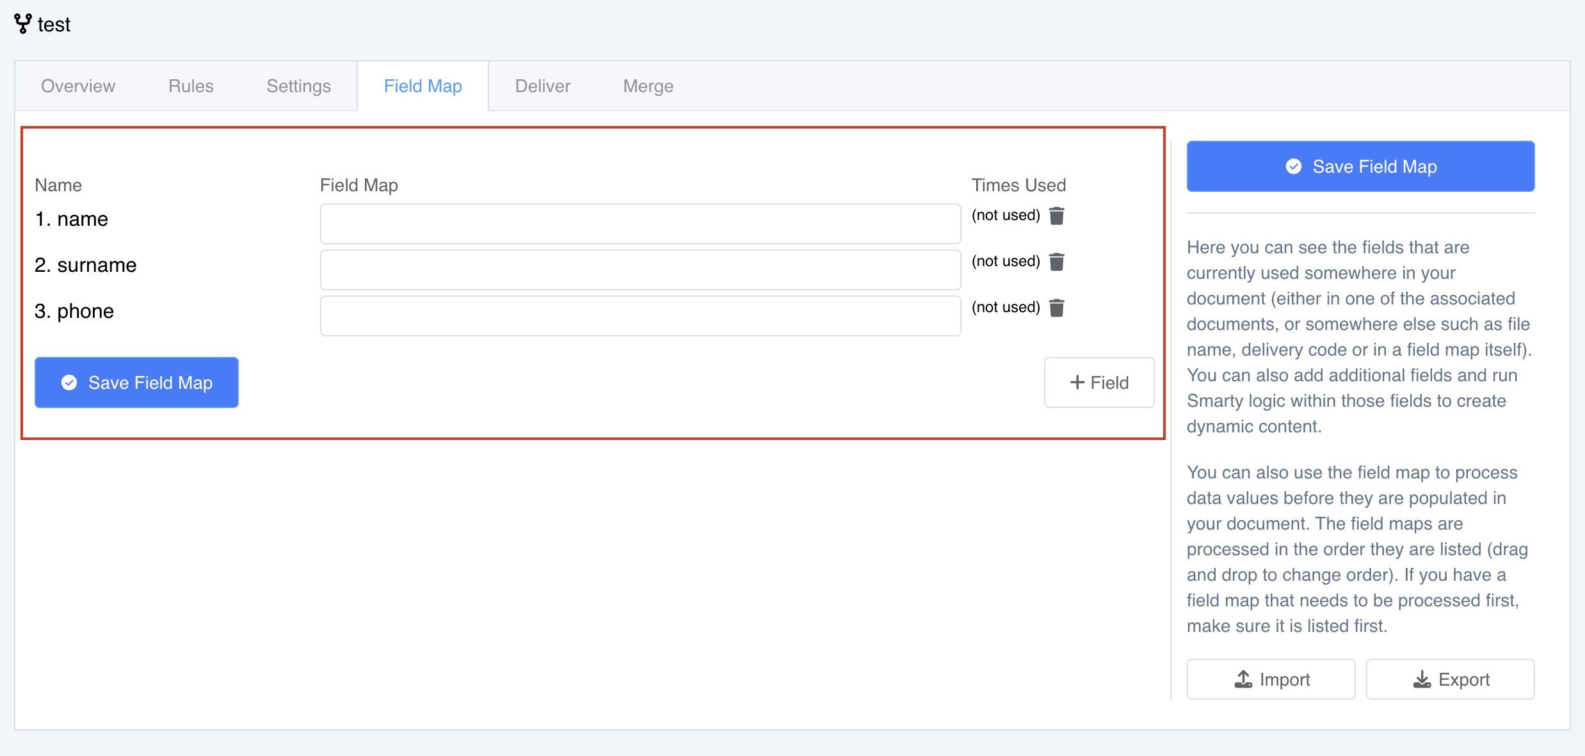Go to the Settings tab
Screen dimensions: 1585x756
click(x=298, y=86)
